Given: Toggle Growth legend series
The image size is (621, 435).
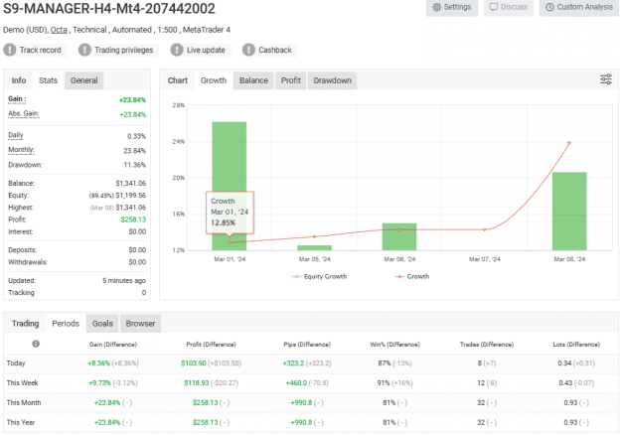Looking at the screenshot, I should (412, 276).
